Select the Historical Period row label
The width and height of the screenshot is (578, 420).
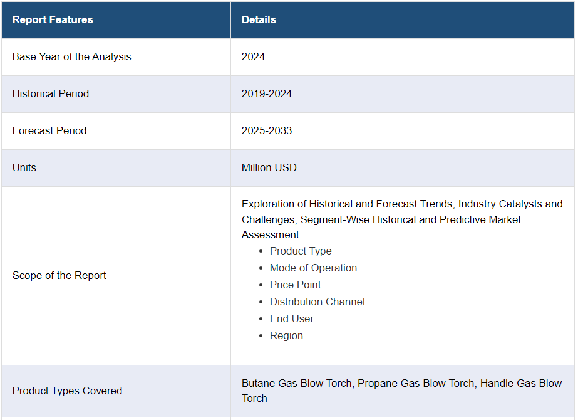coord(51,93)
